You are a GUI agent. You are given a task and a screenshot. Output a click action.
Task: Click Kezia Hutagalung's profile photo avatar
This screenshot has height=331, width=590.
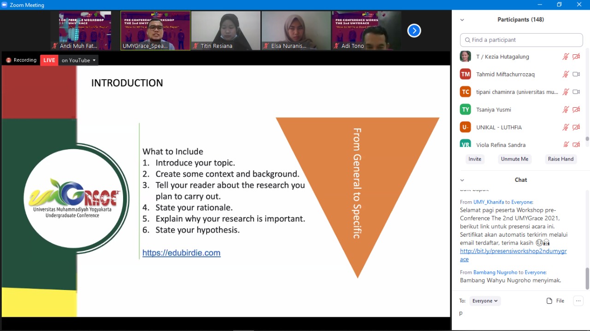[466, 57]
